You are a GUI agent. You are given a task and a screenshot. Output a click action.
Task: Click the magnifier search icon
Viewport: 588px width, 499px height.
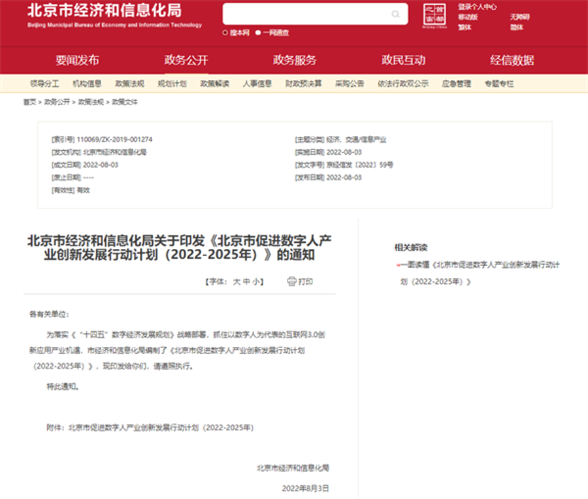click(x=395, y=14)
